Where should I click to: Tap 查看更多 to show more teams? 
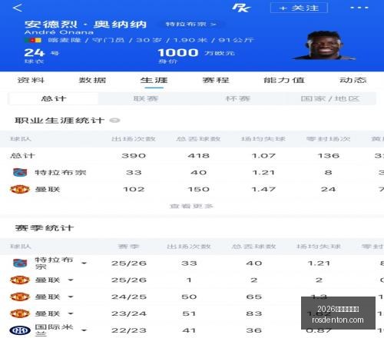pyautogui.click(x=191, y=206)
